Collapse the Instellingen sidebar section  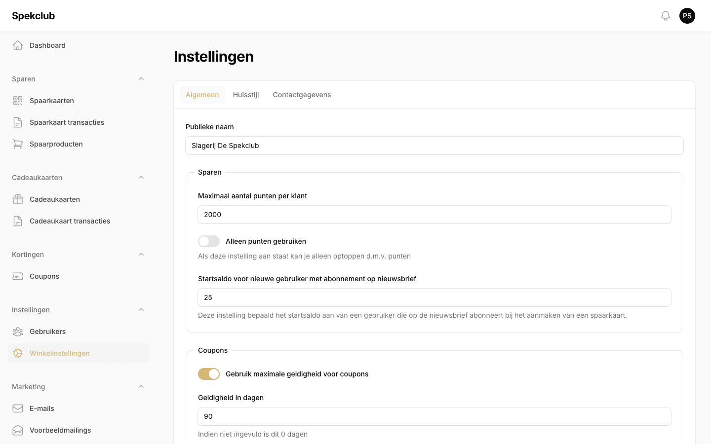pyautogui.click(x=141, y=310)
